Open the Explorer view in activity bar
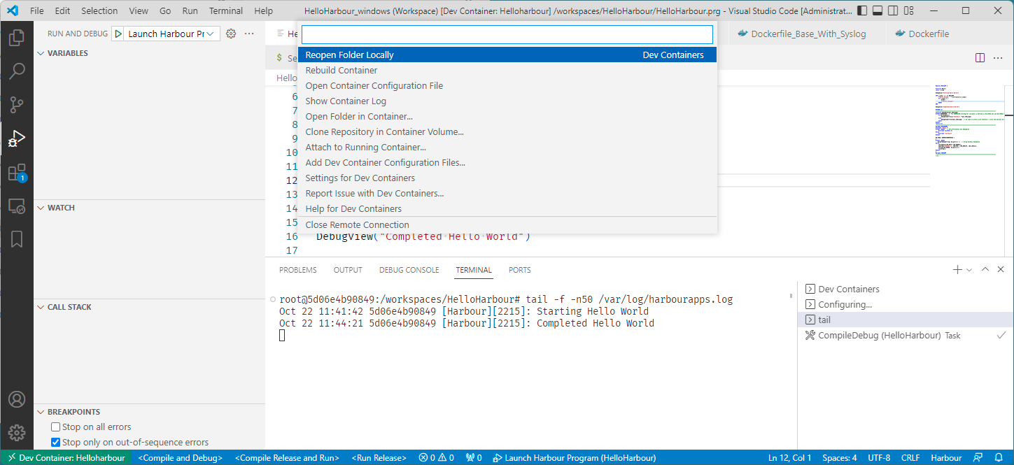Image resolution: width=1014 pixels, height=465 pixels. [17, 38]
